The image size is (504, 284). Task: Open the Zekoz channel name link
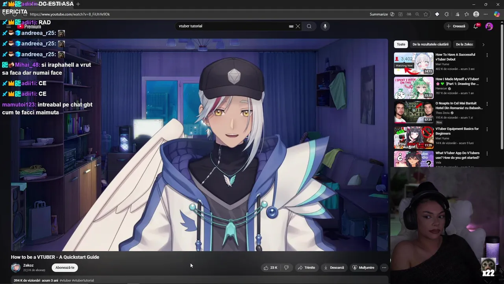[x=28, y=265]
